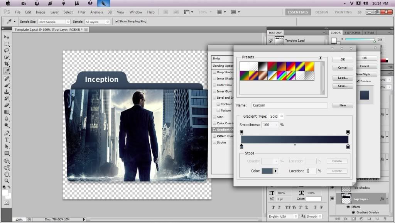Select the Brush tool

click(x=7, y=85)
